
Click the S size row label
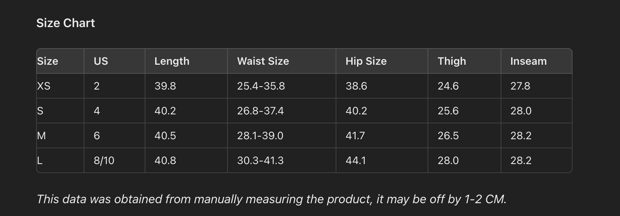point(40,111)
